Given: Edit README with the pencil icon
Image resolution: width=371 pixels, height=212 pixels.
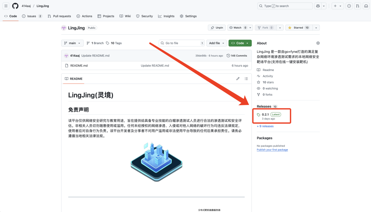Looking at the screenshot, I should tap(238, 79).
